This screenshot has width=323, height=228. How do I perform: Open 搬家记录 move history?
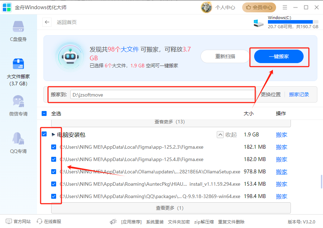click(x=299, y=94)
